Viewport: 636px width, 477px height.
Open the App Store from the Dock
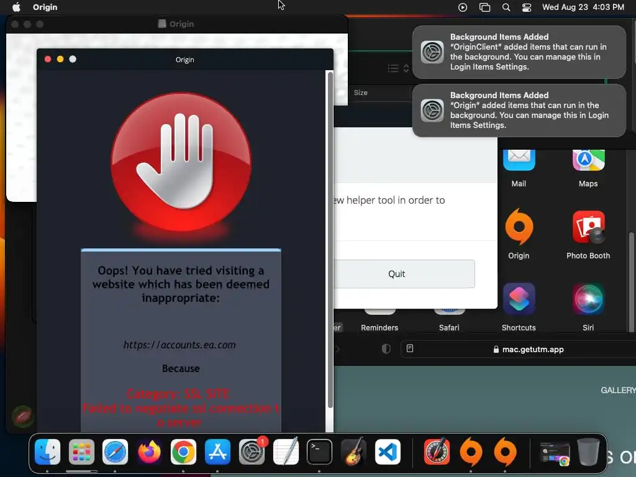click(x=217, y=452)
